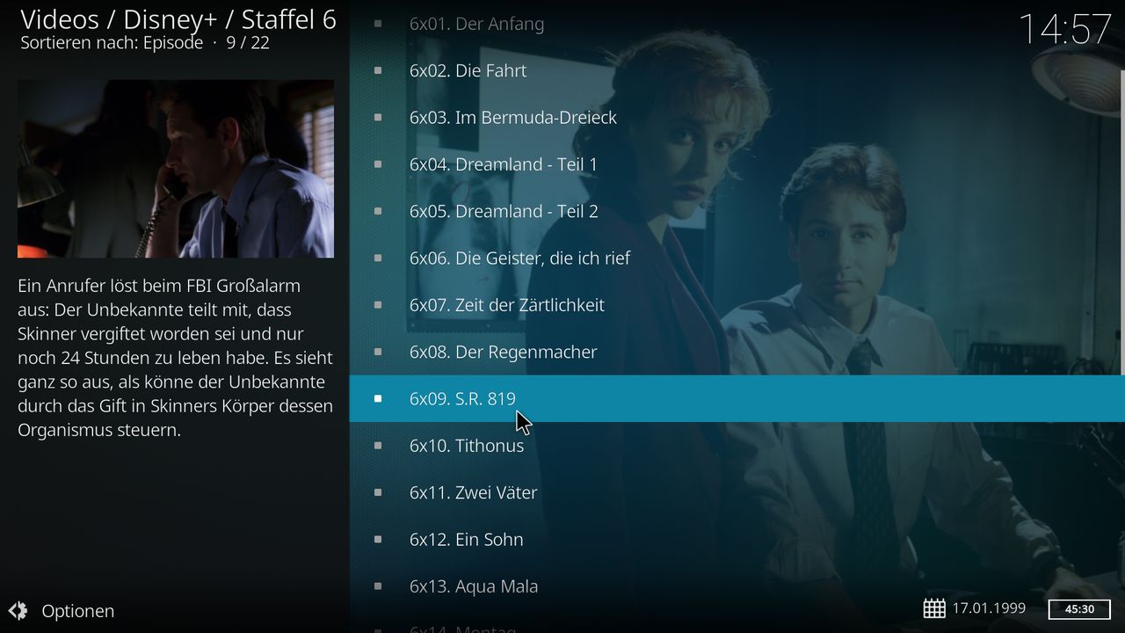Click the episode list scrollbar on the right edge
Viewport: 1125px width, 633px height.
[1122, 220]
